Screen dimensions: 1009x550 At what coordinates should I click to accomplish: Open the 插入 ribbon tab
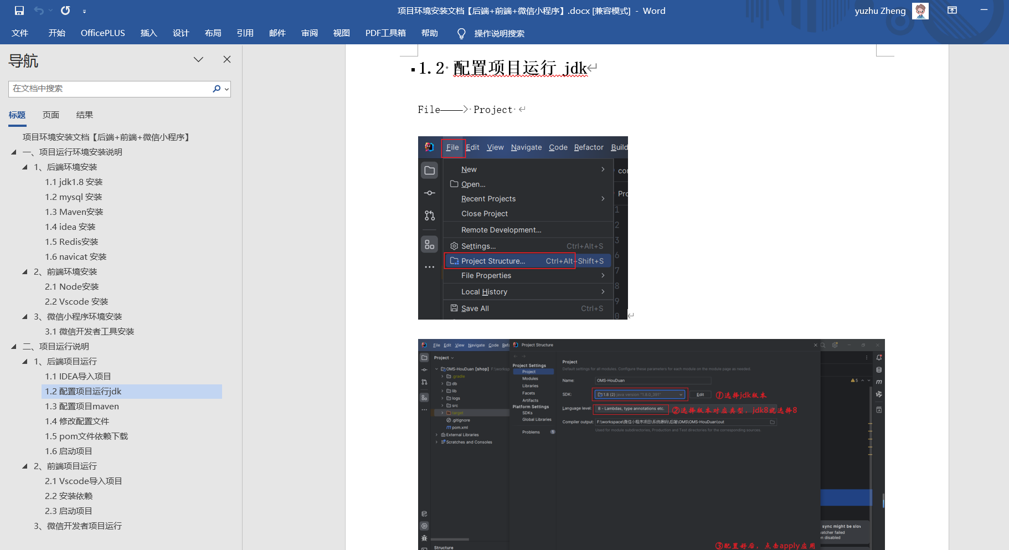point(148,33)
